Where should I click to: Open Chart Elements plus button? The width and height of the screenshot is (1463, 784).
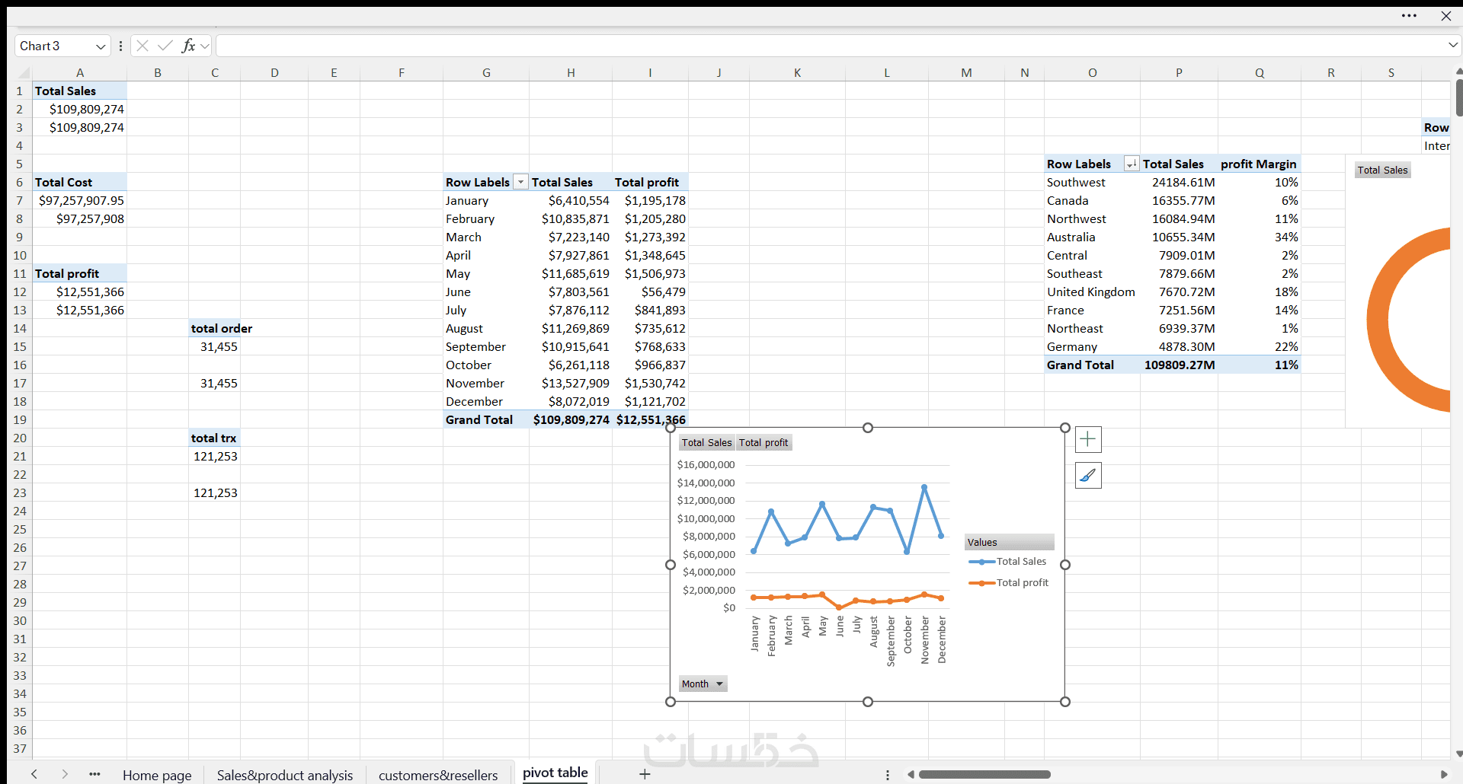pyautogui.click(x=1088, y=439)
